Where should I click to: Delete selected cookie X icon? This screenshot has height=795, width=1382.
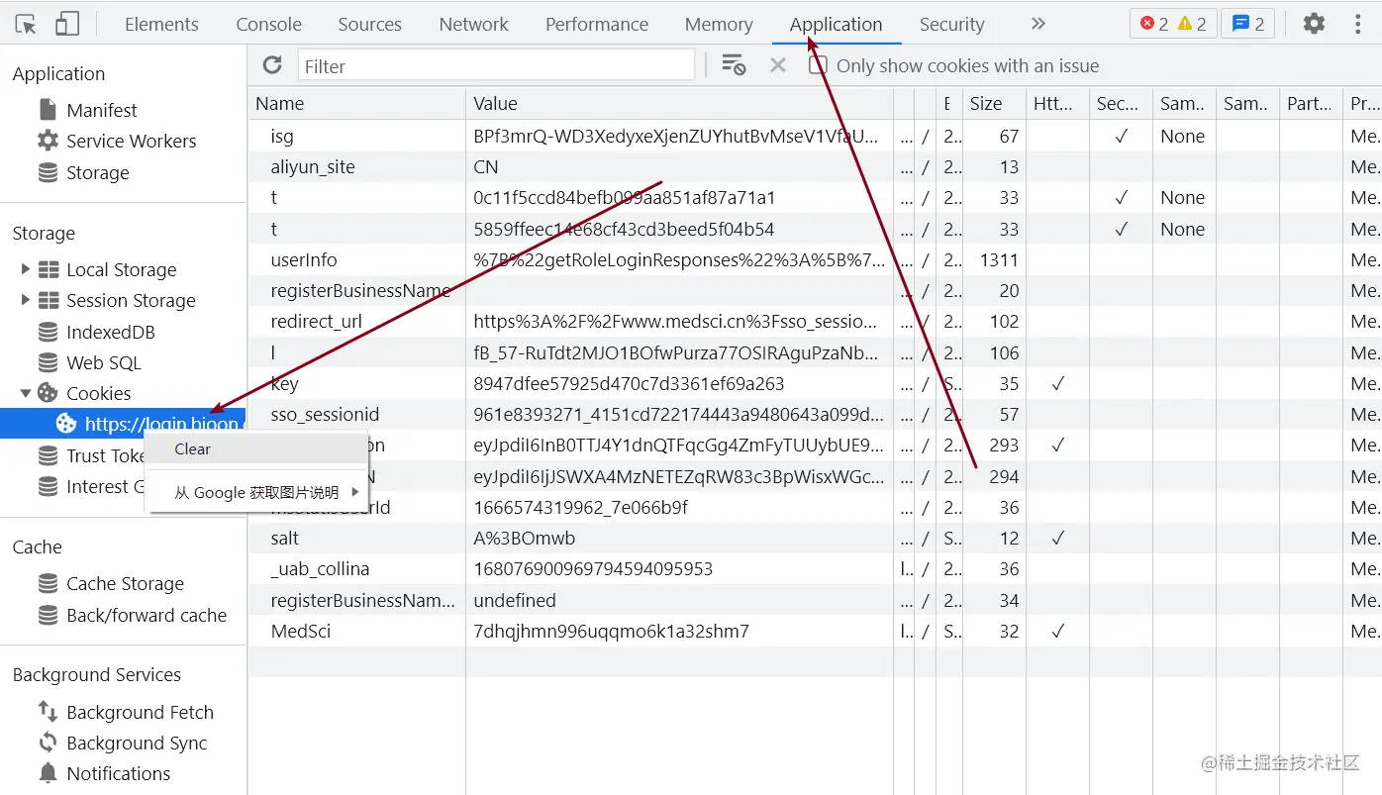[x=778, y=65]
